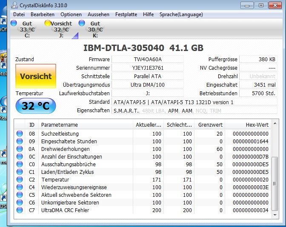Click the Puffergrösse value 380 KB
Image resolution: width=286 pixels, height=227 pixels.
point(258,60)
